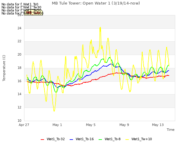Click the 12 y-axis tick label
Screen dimensions: 193x145
pos(19,108)
